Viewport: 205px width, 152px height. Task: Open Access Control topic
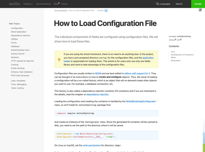point(18,54)
